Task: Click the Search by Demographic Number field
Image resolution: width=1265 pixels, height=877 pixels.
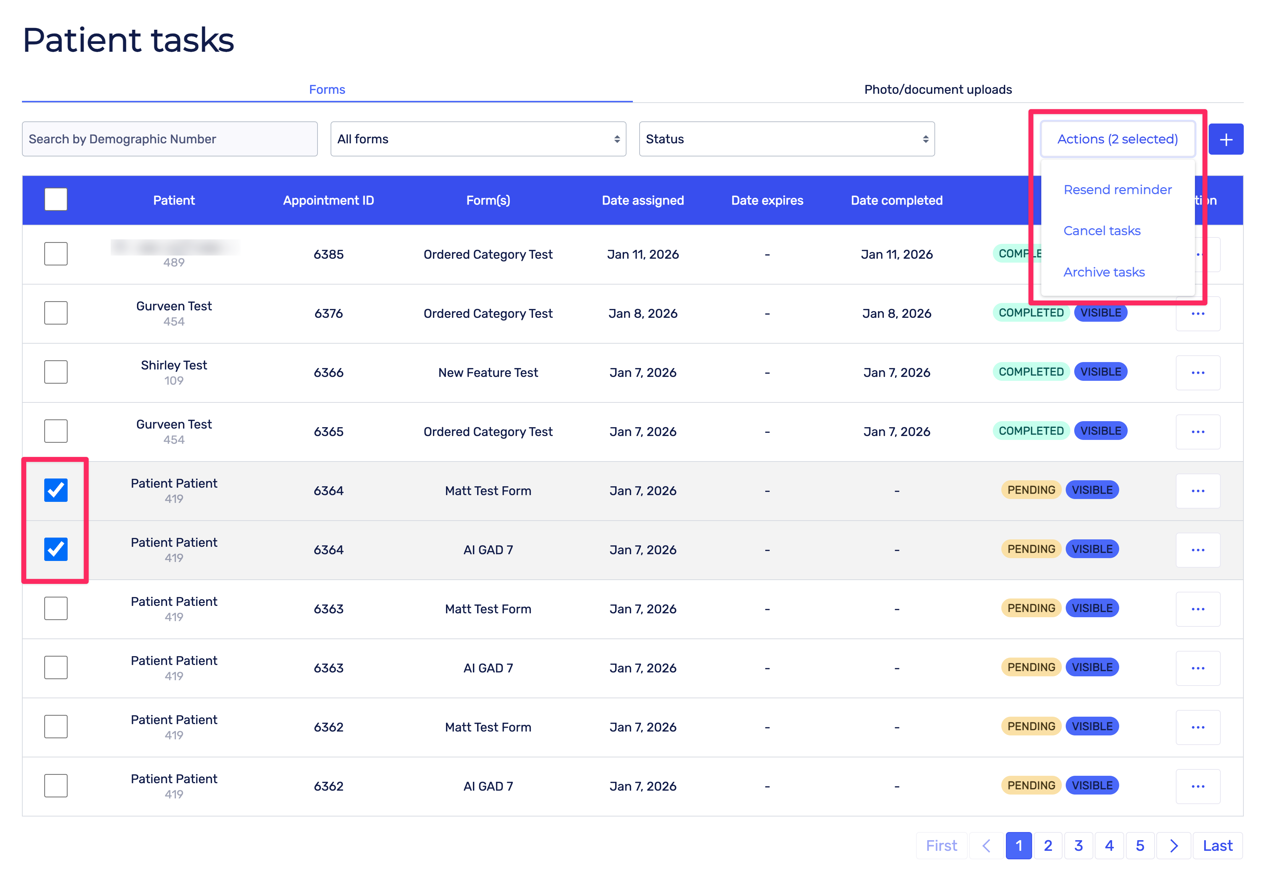Action: click(169, 139)
